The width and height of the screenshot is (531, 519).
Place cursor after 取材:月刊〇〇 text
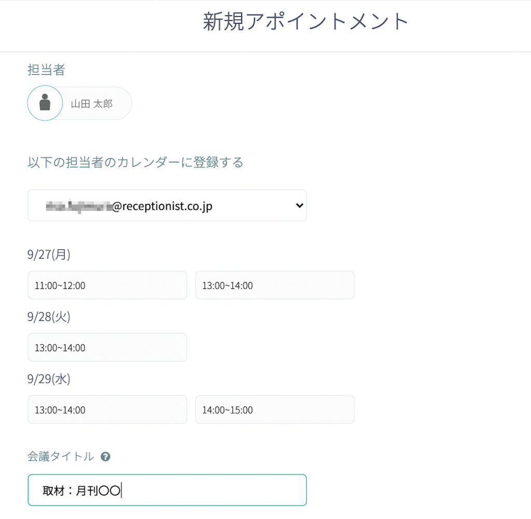click(x=121, y=490)
